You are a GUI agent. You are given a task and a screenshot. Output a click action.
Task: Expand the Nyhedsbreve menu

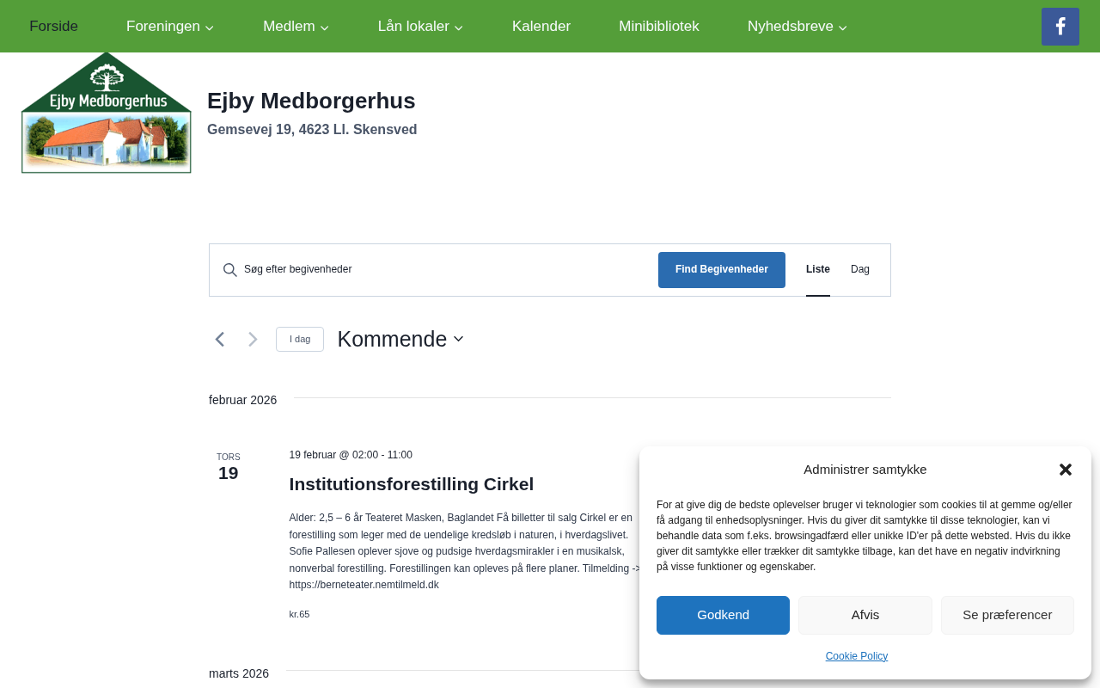(797, 27)
